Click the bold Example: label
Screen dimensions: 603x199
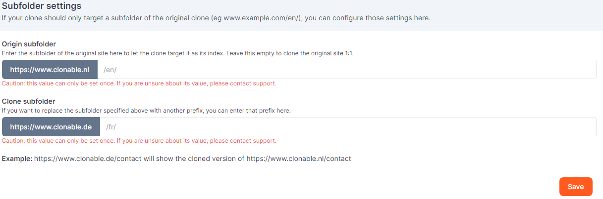click(x=17, y=159)
